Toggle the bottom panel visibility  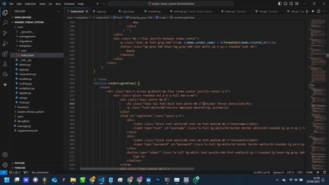point(285,3)
